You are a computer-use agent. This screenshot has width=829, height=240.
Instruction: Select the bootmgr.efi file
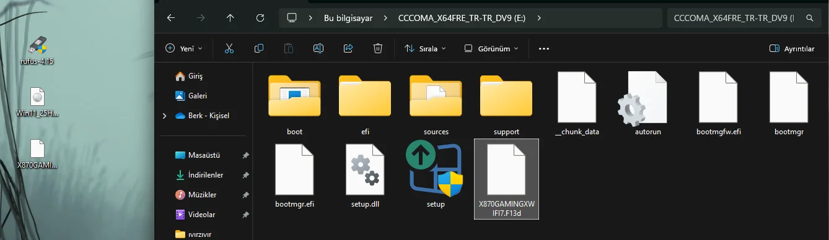295,176
